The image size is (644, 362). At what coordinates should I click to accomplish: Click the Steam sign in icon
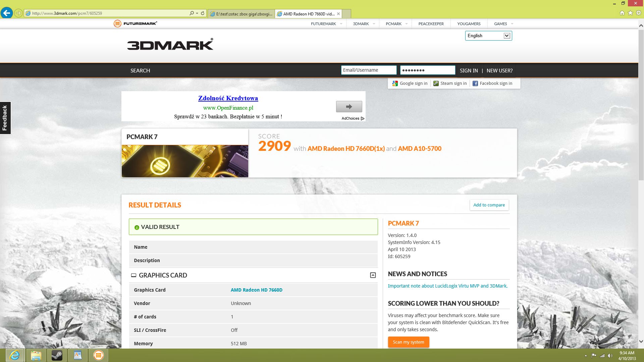click(x=436, y=83)
